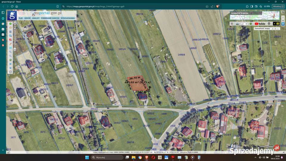Select the magnifier zoom-out tool

tap(10, 56)
